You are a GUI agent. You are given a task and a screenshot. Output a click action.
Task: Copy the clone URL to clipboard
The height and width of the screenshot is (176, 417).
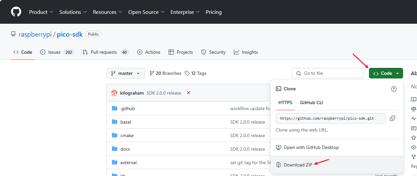coord(392,118)
